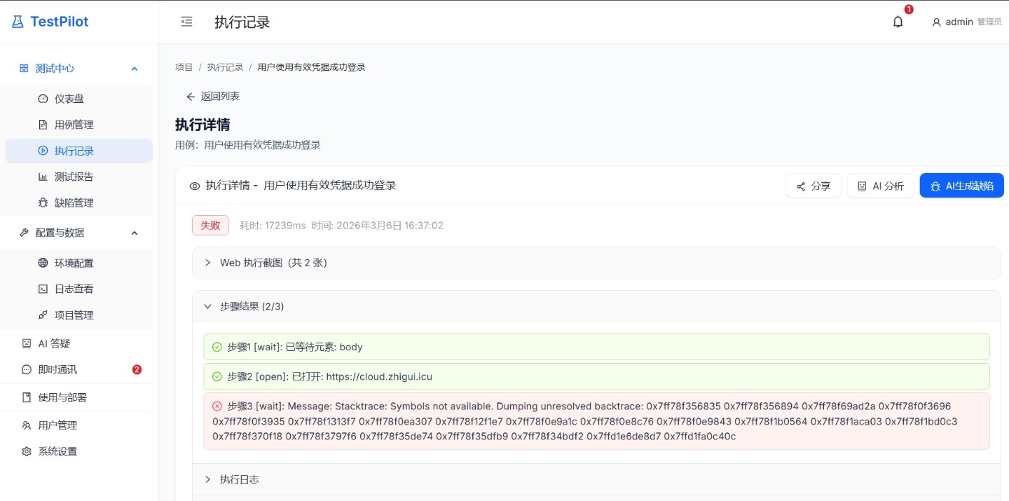Click the 分享 share button
The width and height of the screenshot is (1009, 501).
point(814,186)
